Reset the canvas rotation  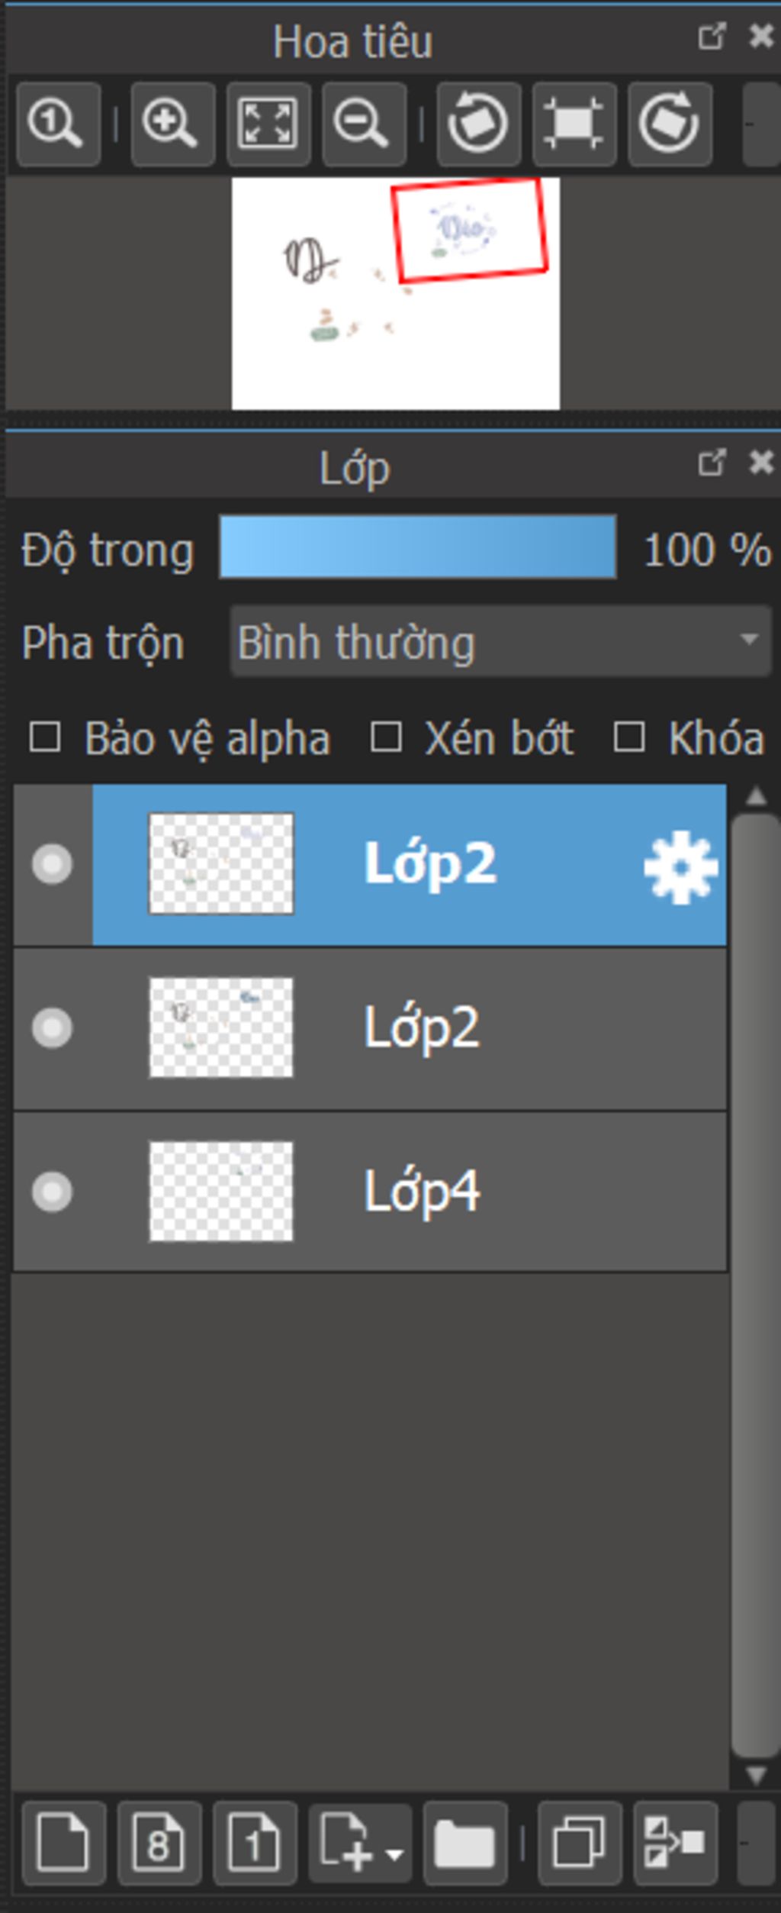pyautogui.click(x=574, y=124)
